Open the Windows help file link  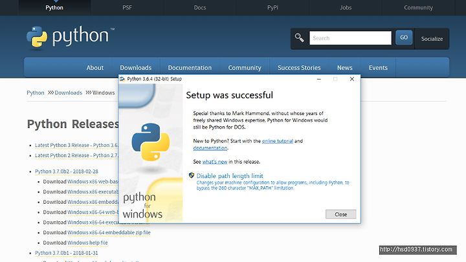(87, 243)
